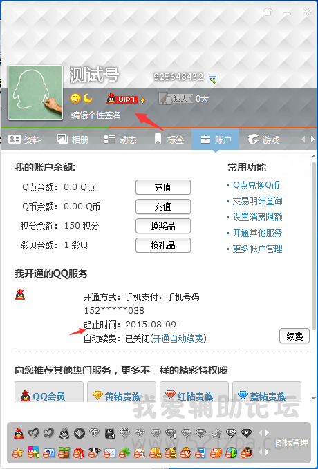Click 充值 button for Q点余额
The image size is (318, 469).
pyautogui.click(x=163, y=187)
